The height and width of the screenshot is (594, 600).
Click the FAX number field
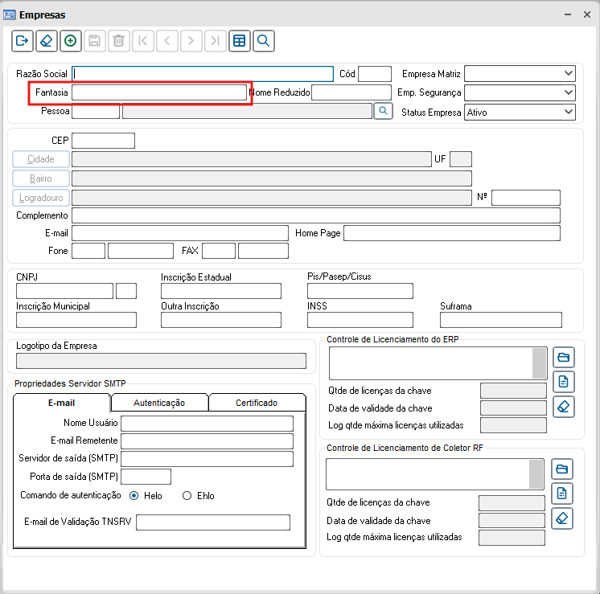[x=263, y=251]
